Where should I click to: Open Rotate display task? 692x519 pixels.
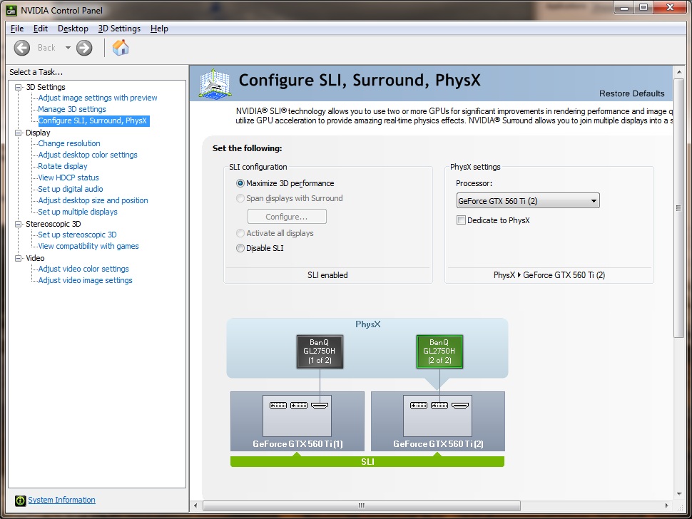[63, 166]
